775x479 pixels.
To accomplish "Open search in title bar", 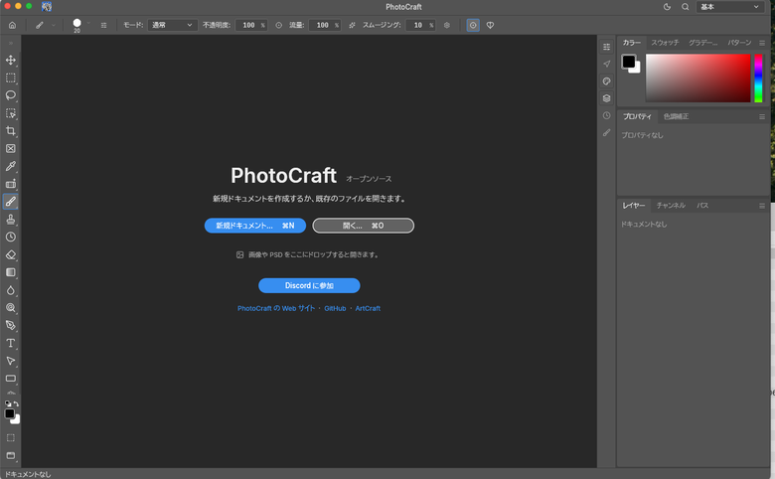I will (x=685, y=7).
